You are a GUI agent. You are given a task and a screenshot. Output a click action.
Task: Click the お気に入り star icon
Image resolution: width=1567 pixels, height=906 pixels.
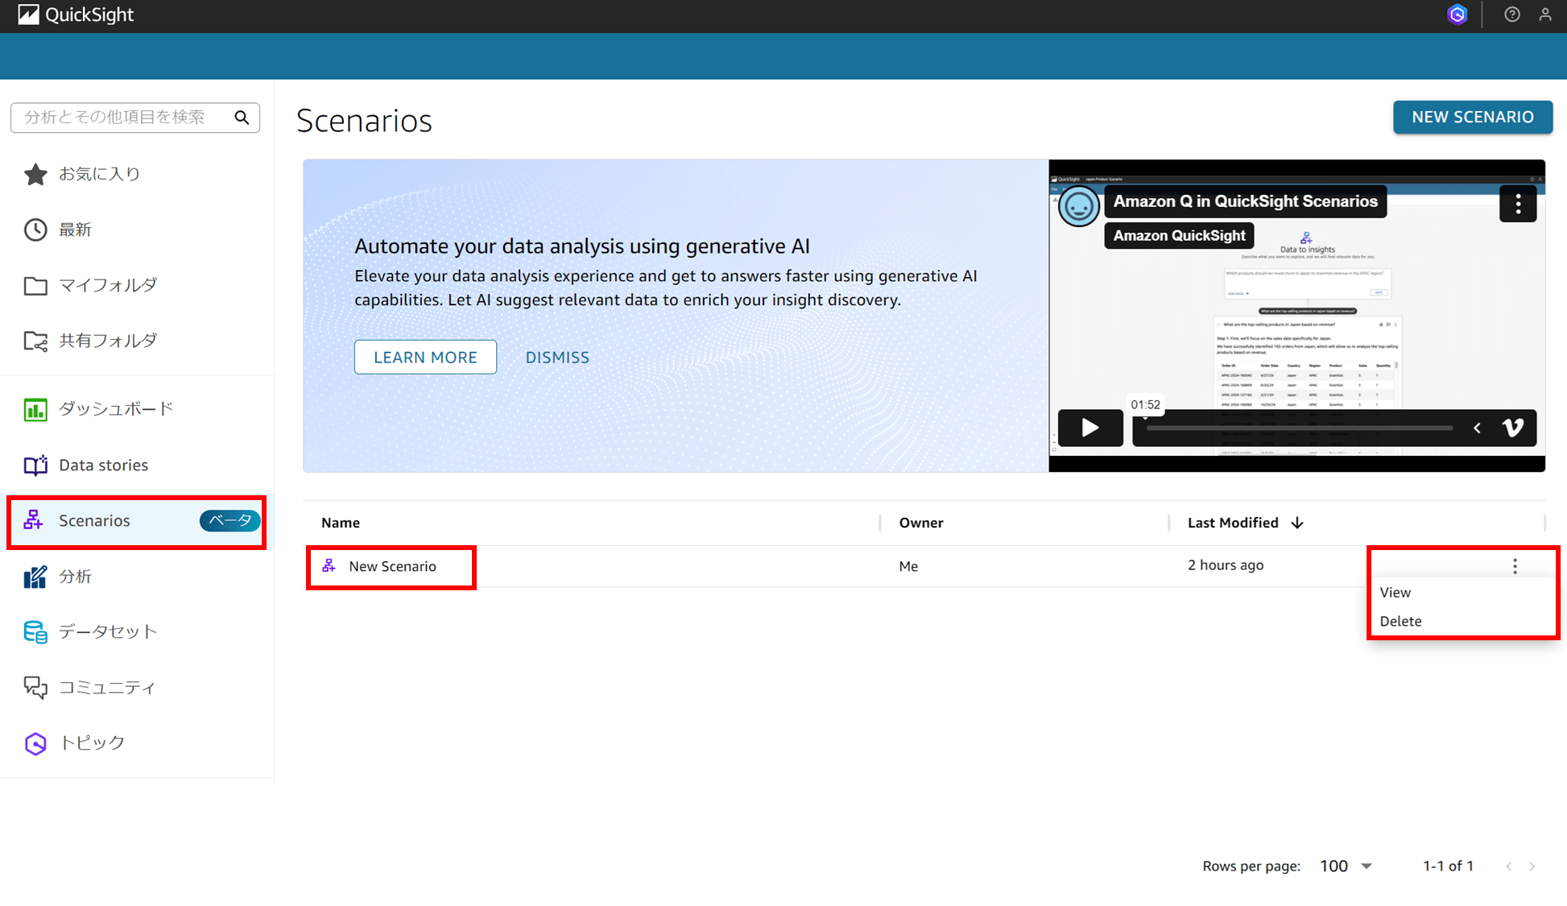pyautogui.click(x=35, y=174)
